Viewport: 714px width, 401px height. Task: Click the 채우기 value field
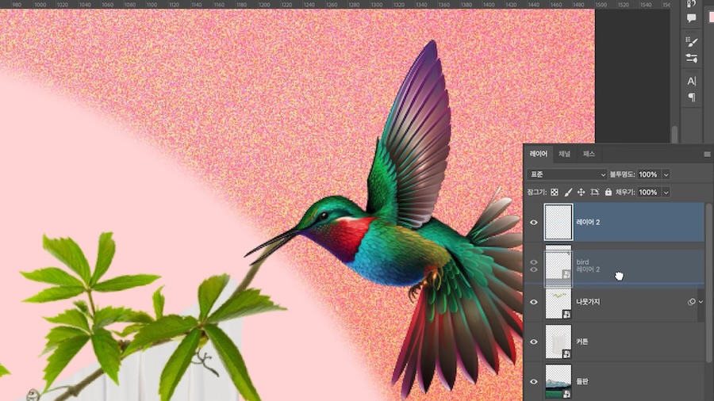coord(649,193)
